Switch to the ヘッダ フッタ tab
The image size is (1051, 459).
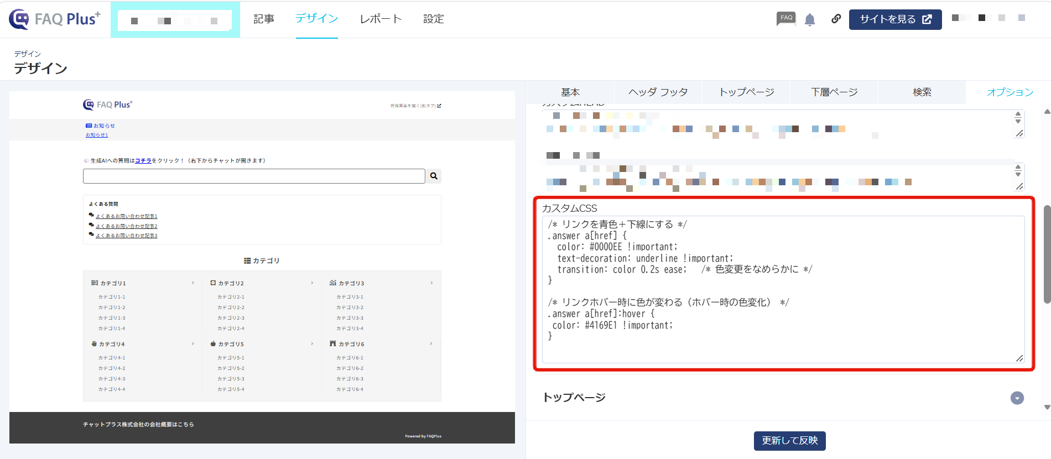click(x=658, y=92)
